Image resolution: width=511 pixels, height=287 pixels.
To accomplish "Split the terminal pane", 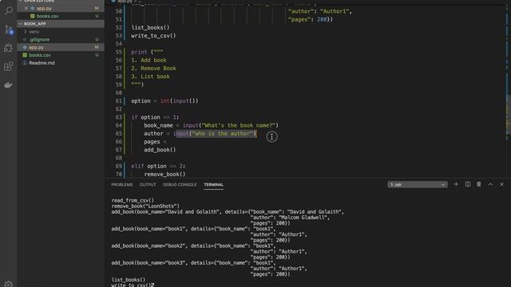I will pos(468,184).
